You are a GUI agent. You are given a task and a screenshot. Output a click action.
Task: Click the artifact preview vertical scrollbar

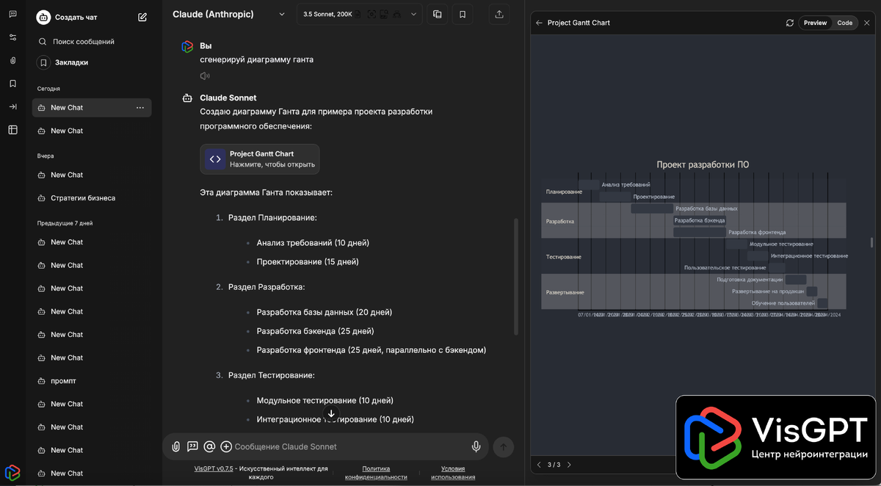click(x=871, y=242)
